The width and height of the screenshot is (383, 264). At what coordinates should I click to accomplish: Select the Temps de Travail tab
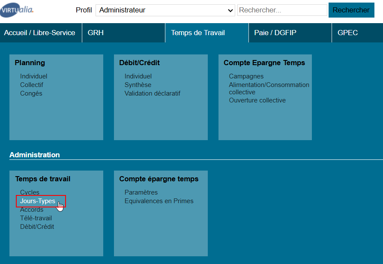click(198, 33)
